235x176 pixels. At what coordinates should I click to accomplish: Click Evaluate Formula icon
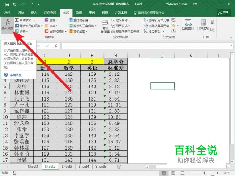tap(174, 32)
